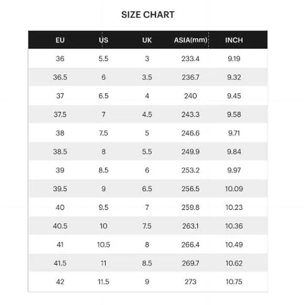Select the US column header
Viewport: 305px width, 305px height.
click(x=104, y=40)
